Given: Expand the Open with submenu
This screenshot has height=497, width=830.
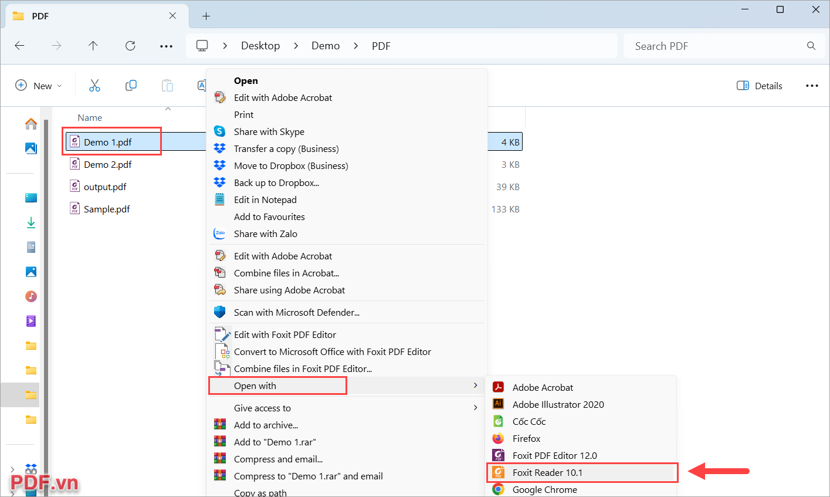Looking at the screenshot, I should pos(347,386).
